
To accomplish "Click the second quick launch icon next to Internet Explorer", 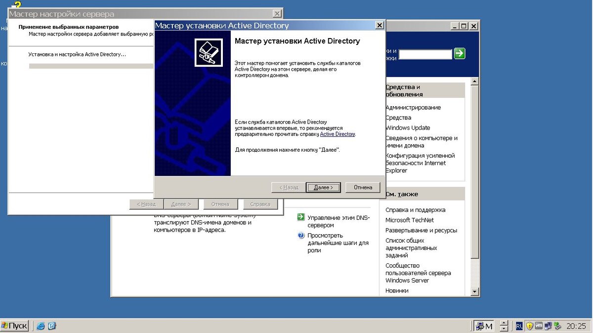I will click(52, 326).
